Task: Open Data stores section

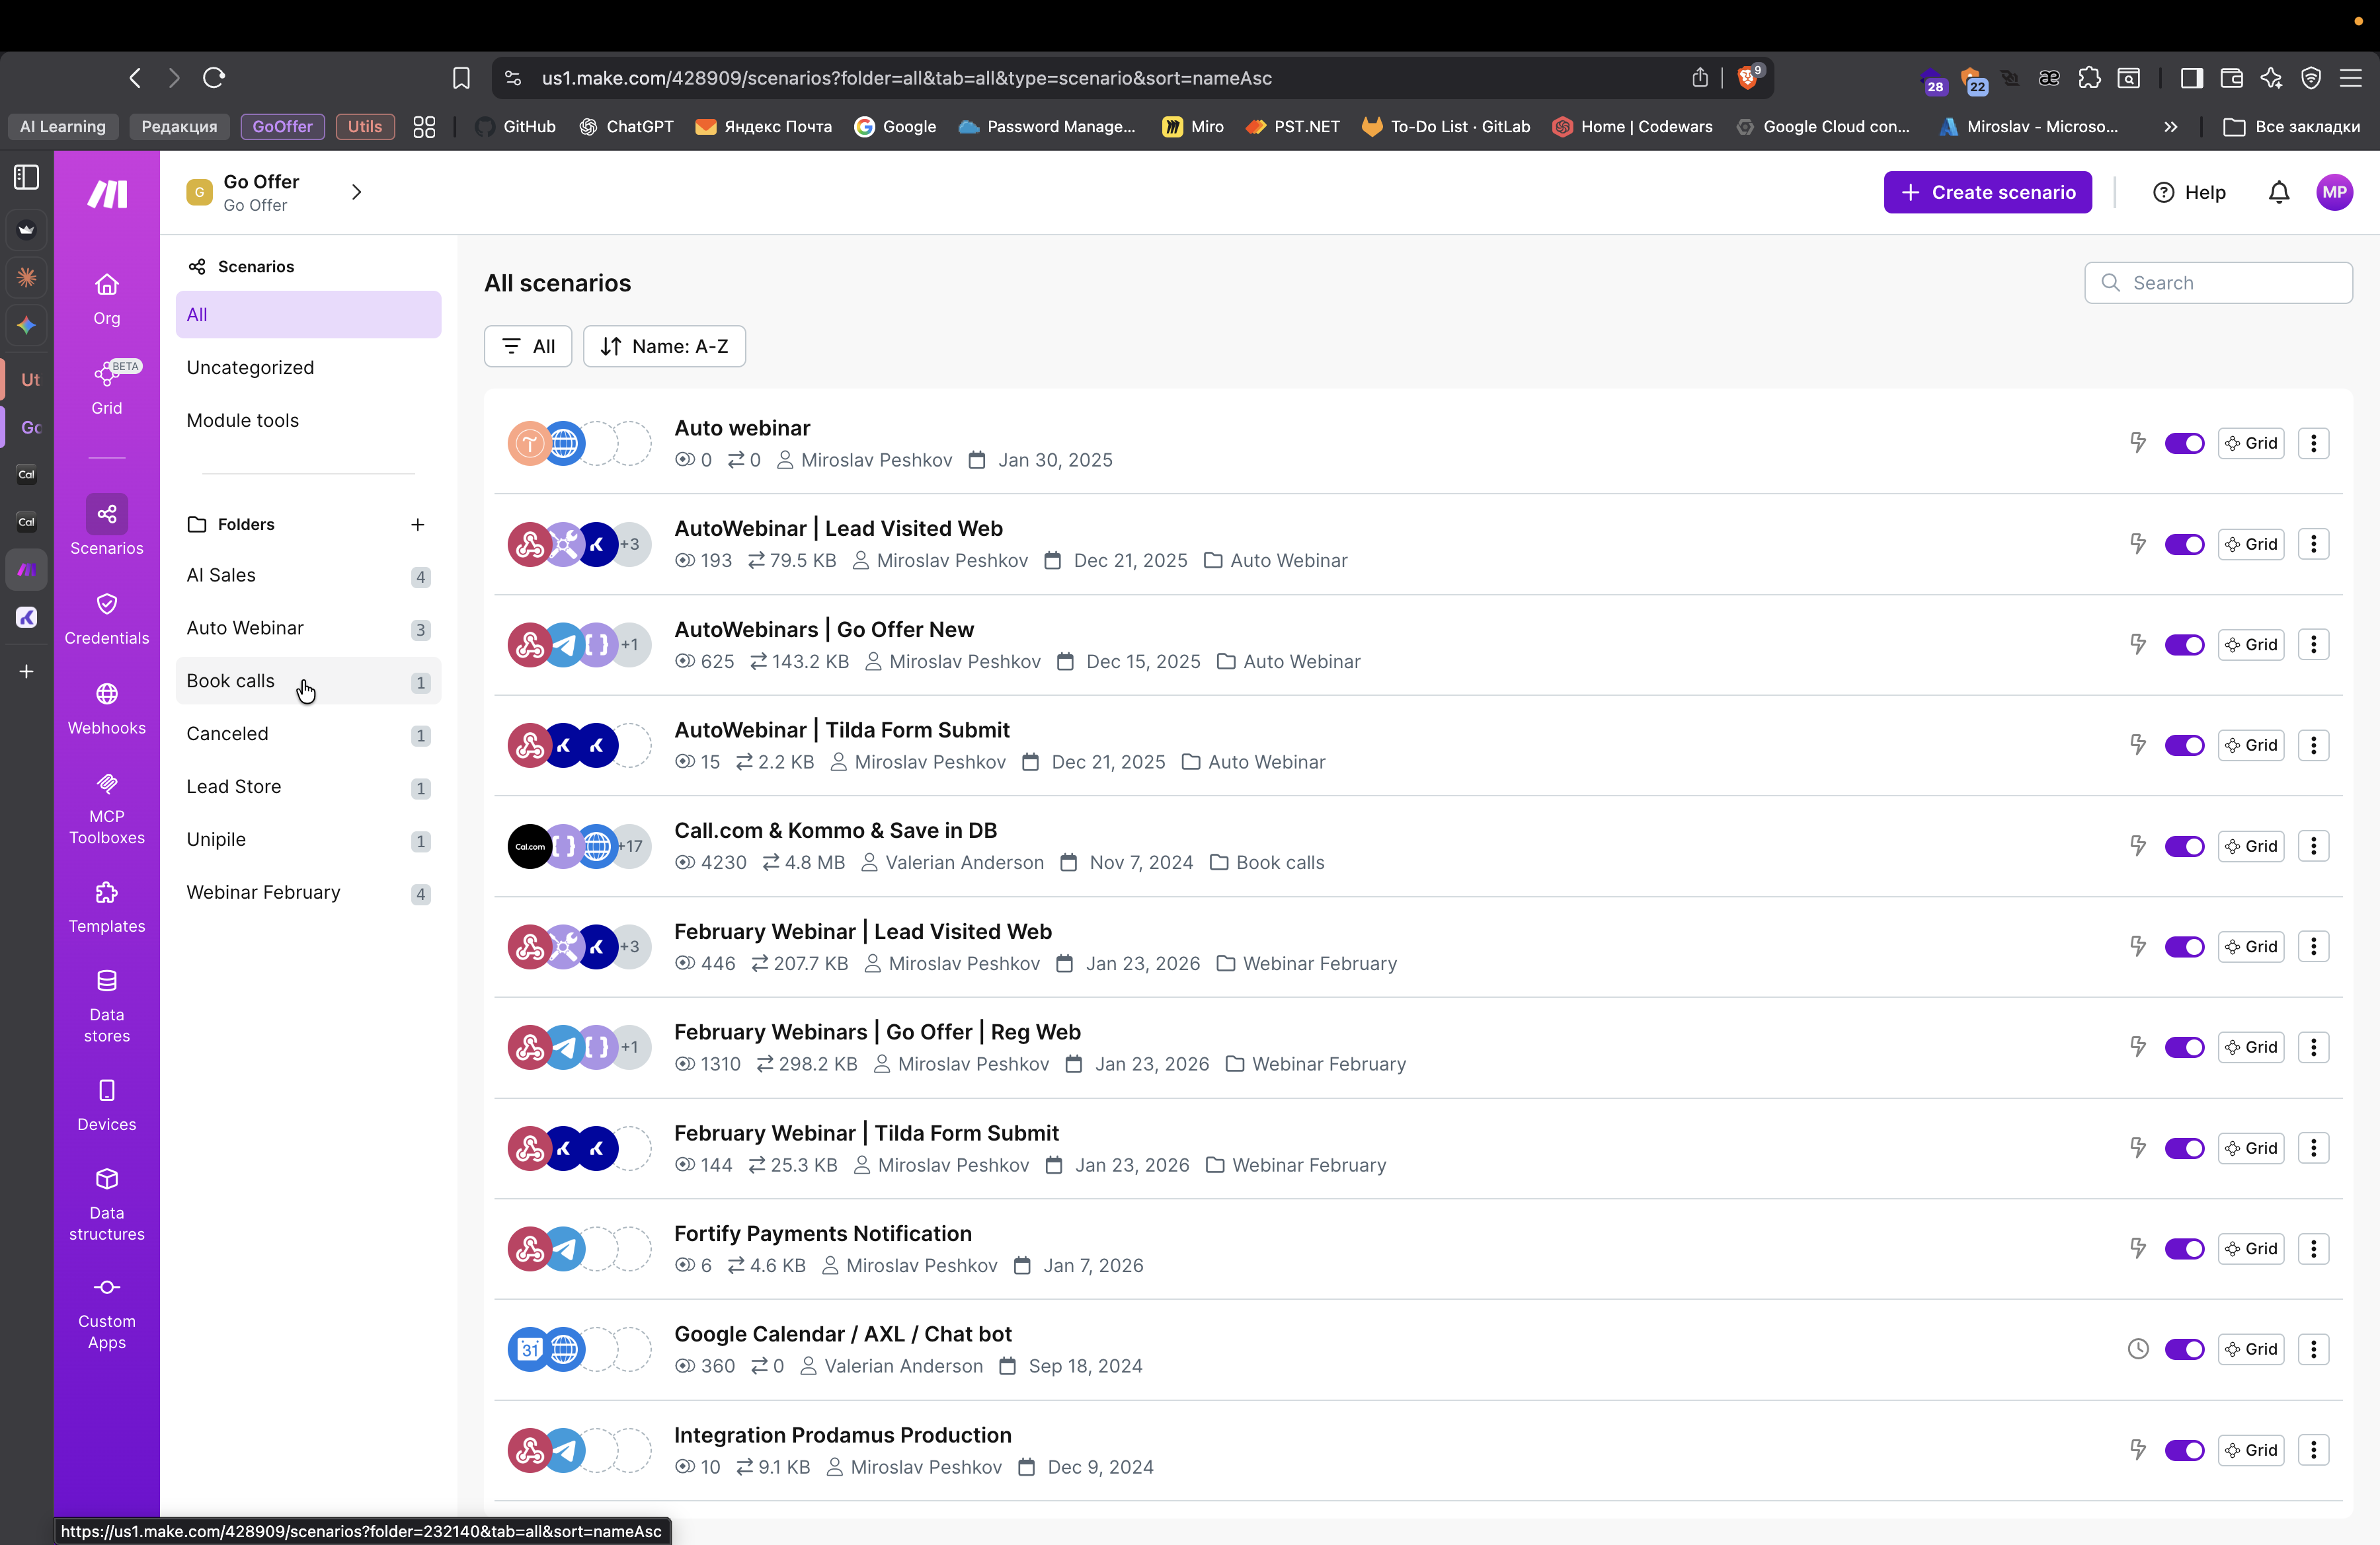Action: click(106, 1004)
